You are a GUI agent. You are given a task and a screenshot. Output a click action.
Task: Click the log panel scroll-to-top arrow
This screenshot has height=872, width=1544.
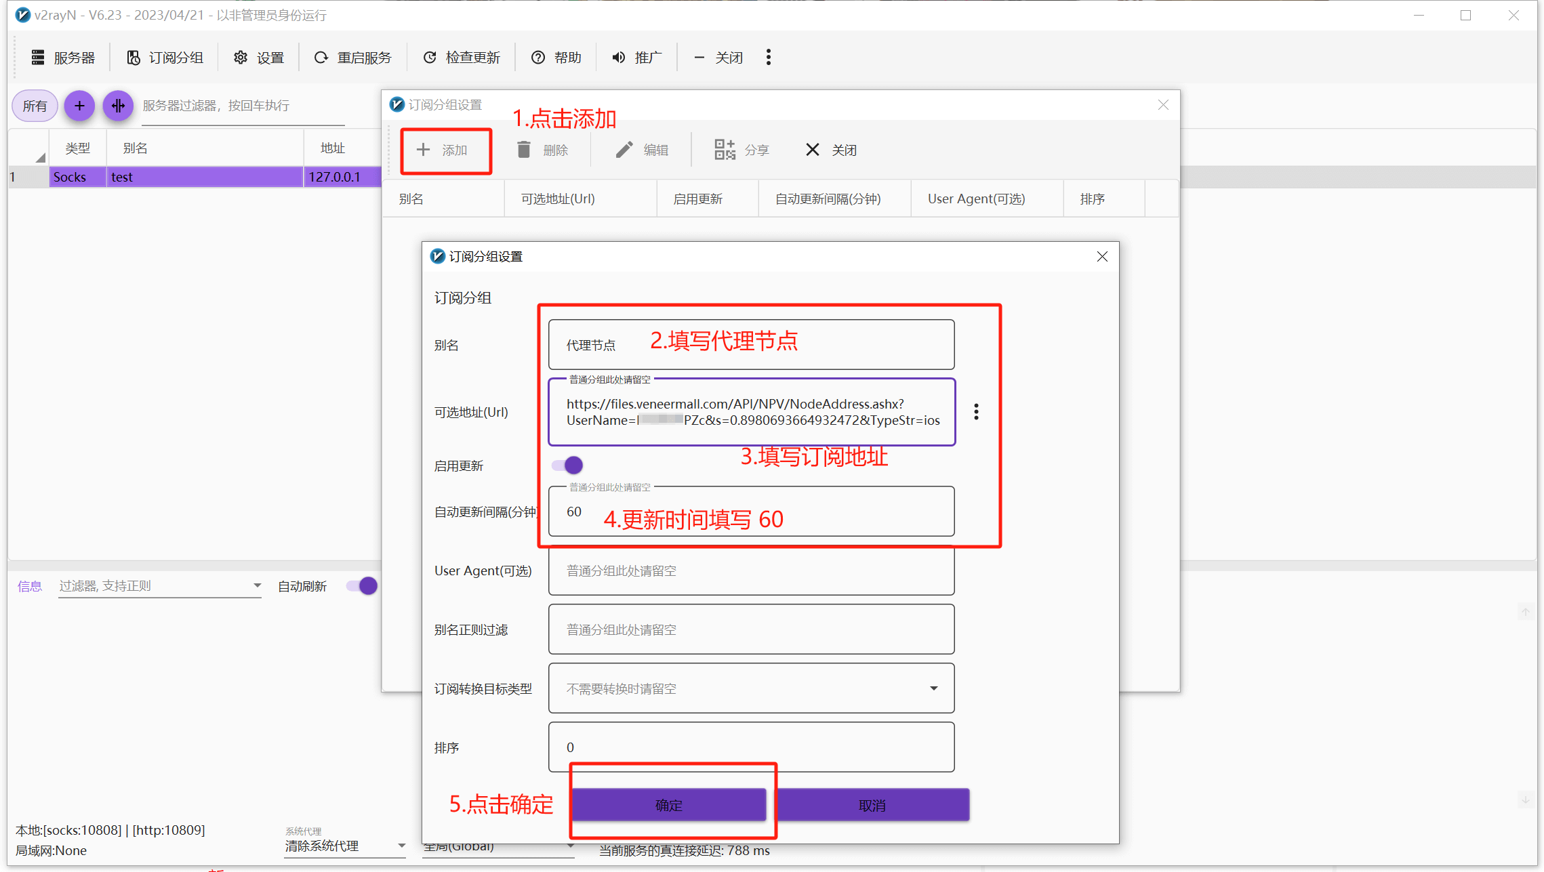pyautogui.click(x=1525, y=613)
